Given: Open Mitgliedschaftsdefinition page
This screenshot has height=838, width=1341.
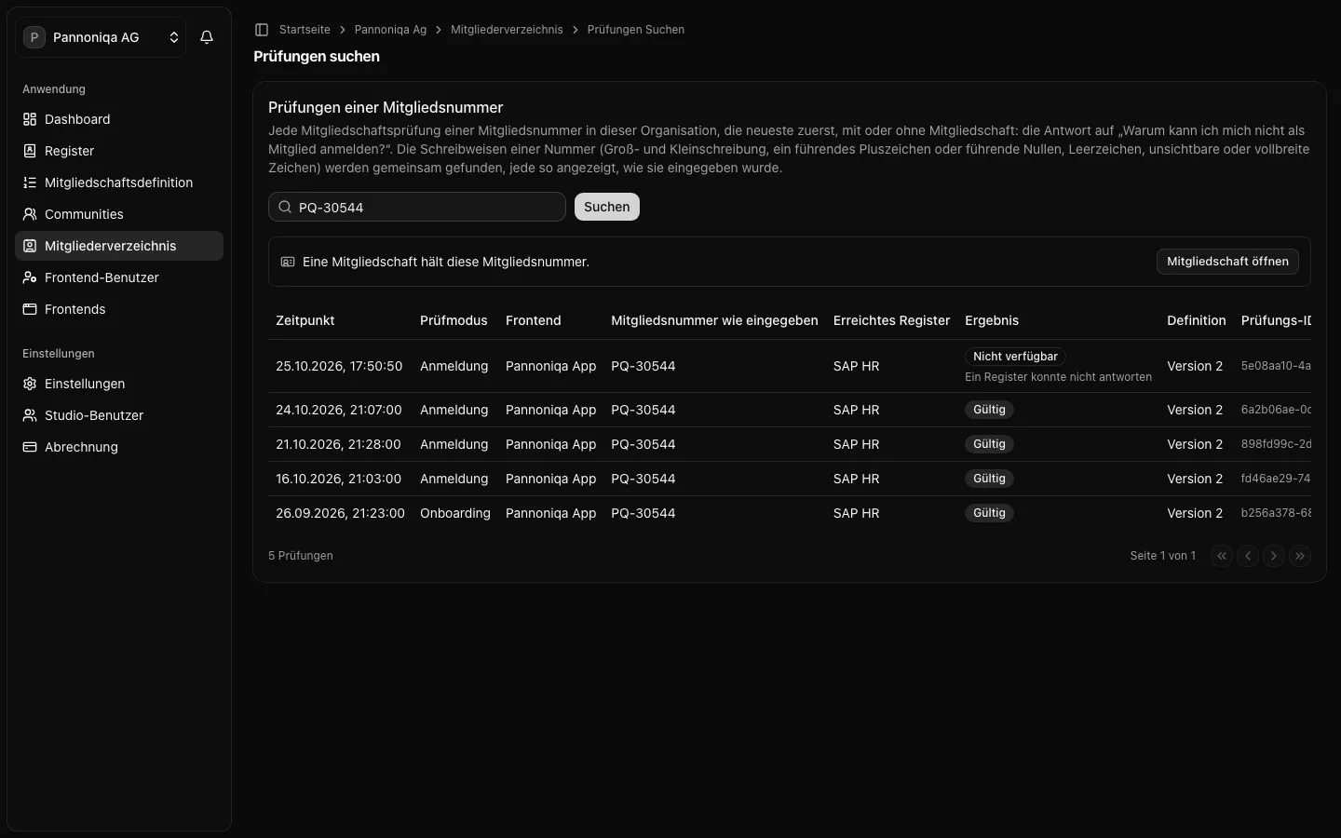Looking at the screenshot, I should coord(119,182).
